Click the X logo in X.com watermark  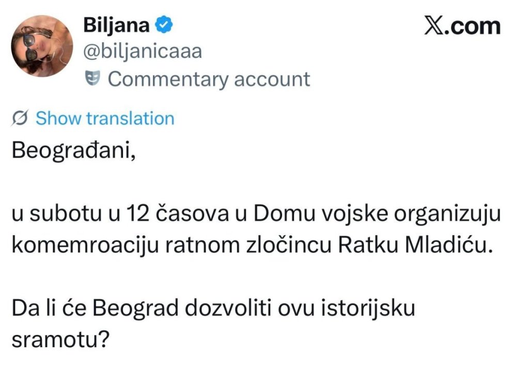click(433, 26)
